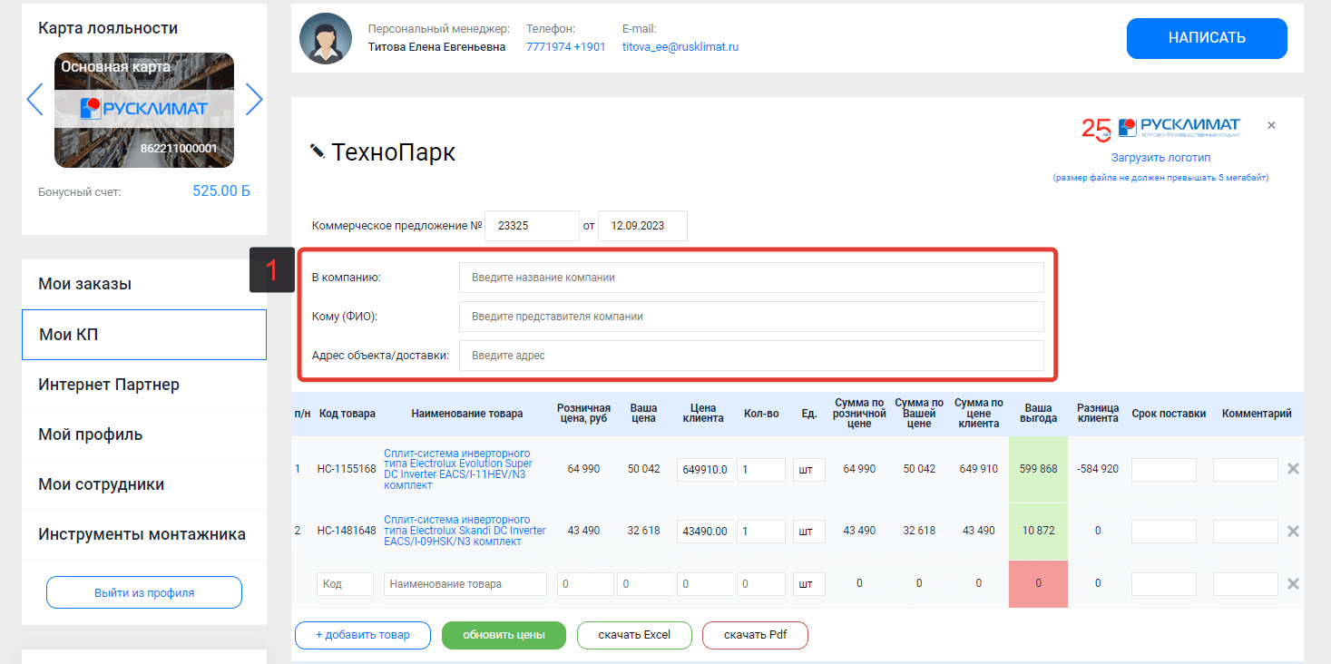Image resolution: width=1331 pixels, height=664 pixels.
Task: Focus quantity field in row HC-1481648
Action: click(761, 531)
